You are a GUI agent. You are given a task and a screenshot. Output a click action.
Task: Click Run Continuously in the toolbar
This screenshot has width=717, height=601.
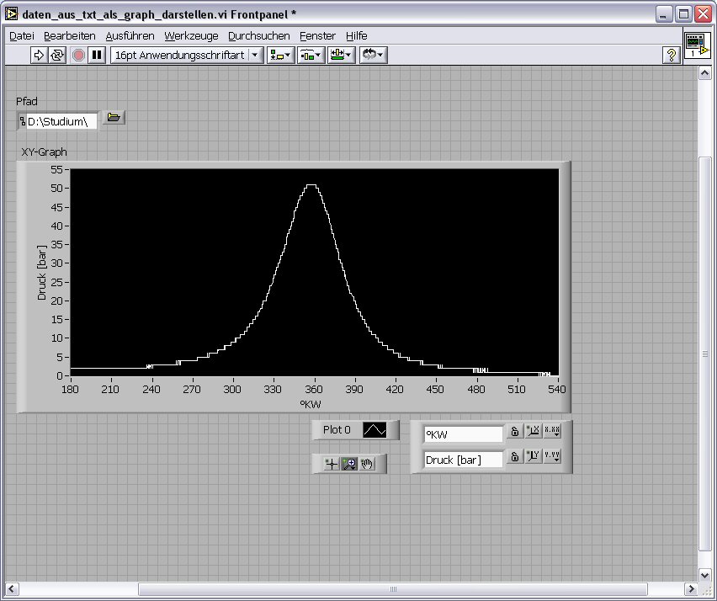point(57,55)
